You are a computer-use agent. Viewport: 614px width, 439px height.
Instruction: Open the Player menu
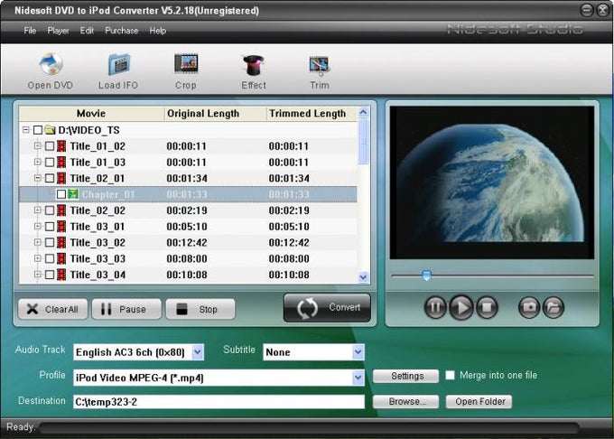point(58,30)
